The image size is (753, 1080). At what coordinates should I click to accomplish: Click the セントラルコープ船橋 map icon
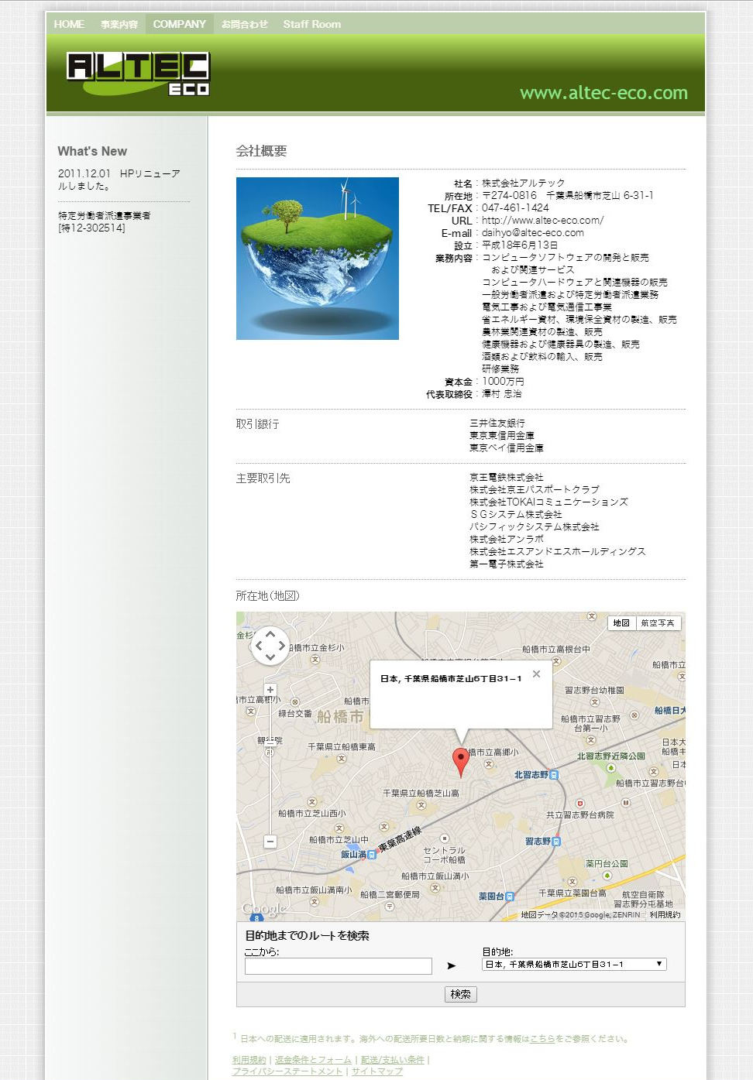tap(445, 838)
